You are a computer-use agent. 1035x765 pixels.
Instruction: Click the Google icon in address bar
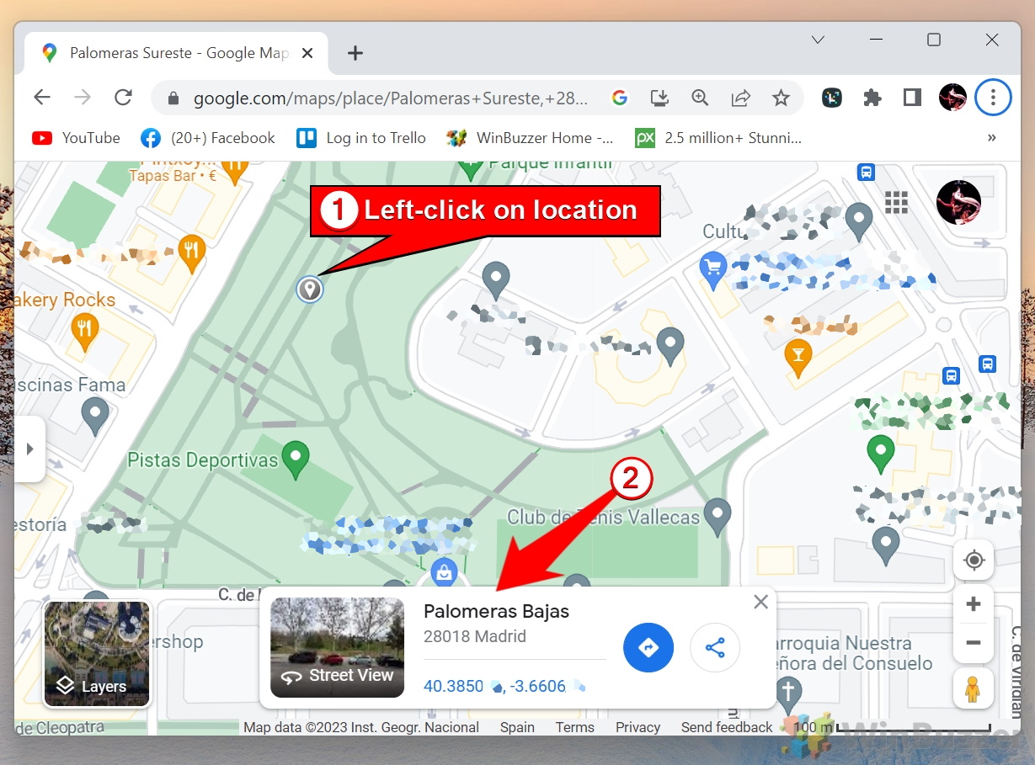(620, 98)
